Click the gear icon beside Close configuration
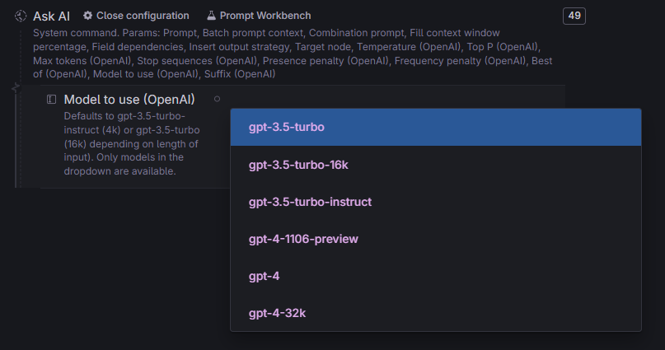Viewport: 665px width, 350px height. point(88,16)
